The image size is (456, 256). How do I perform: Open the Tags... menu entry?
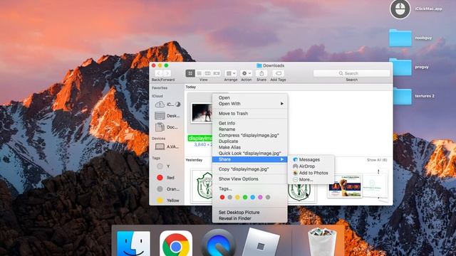point(250,188)
